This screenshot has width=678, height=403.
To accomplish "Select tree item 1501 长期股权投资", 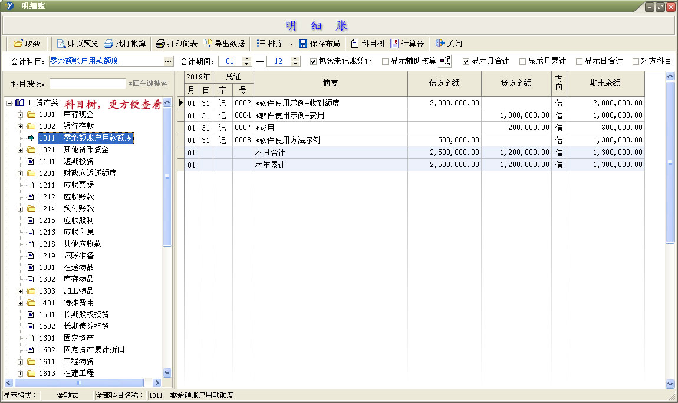I will pos(74,315).
